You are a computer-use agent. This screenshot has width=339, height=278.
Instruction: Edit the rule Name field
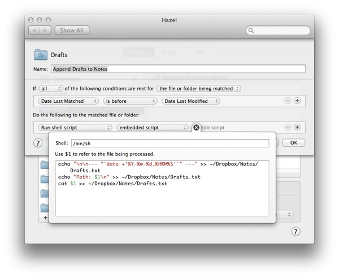(x=178, y=69)
